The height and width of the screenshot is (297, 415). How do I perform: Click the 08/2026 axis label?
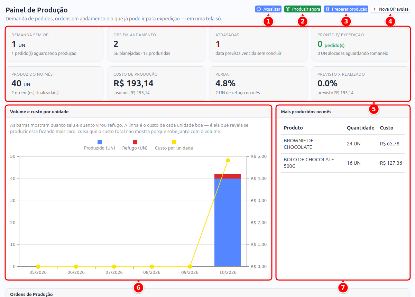pyautogui.click(x=152, y=272)
